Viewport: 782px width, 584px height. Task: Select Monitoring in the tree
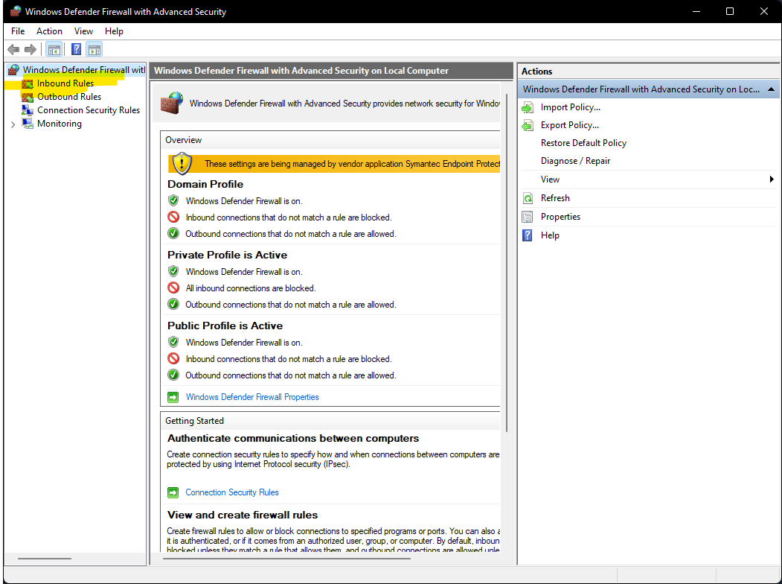tap(60, 124)
